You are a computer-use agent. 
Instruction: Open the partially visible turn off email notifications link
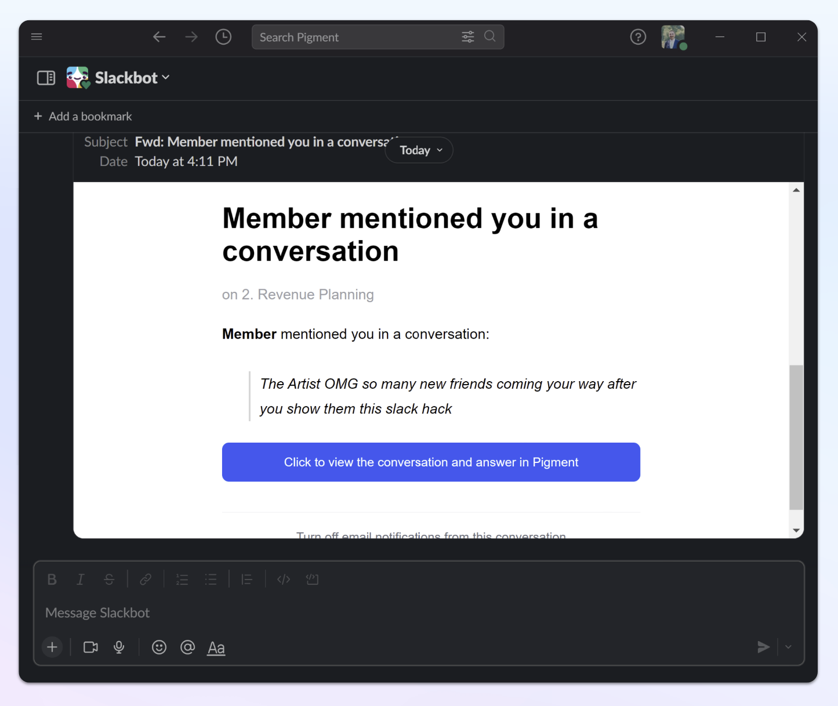coord(431,535)
